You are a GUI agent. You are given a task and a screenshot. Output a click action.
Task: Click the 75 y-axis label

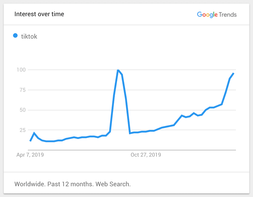pyautogui.click(x=22, y=90)
